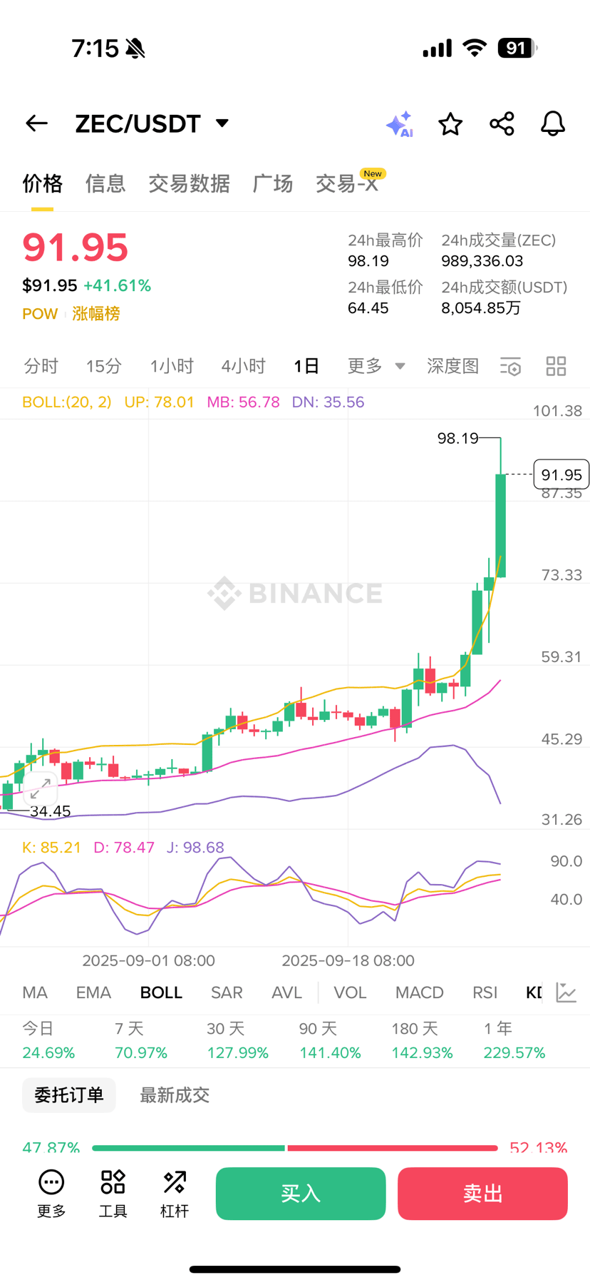This screenshot has width=590, height=1285.
Task: Turn on the VOL indicator
Action: (x=350, y=992)
